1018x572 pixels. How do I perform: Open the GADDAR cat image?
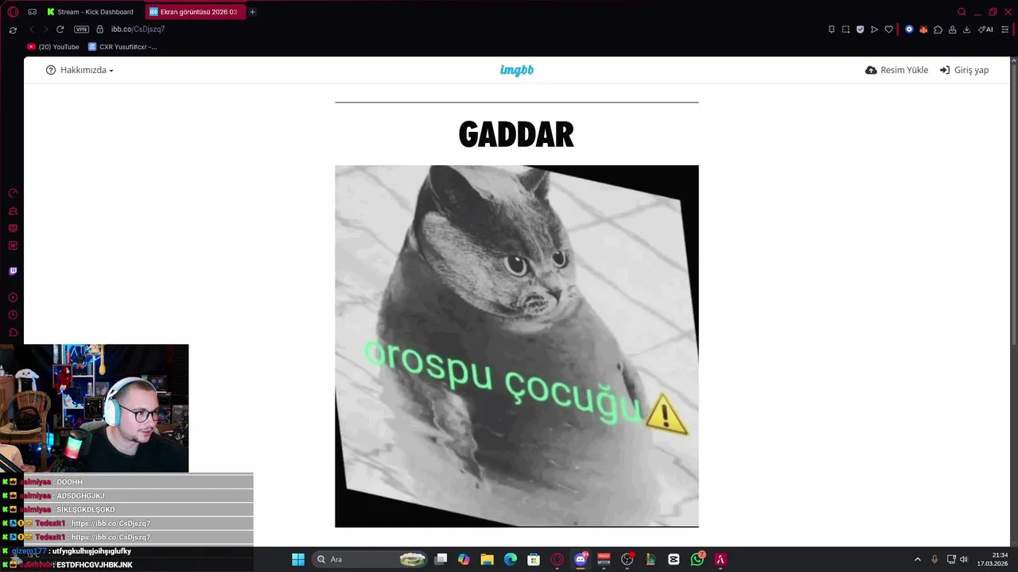coord(517,346)
